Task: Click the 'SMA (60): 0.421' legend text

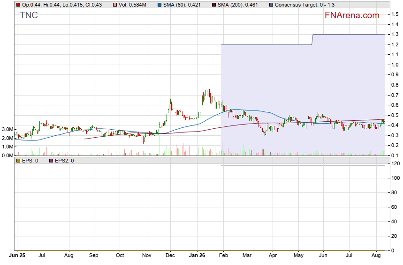Action: 182,5
